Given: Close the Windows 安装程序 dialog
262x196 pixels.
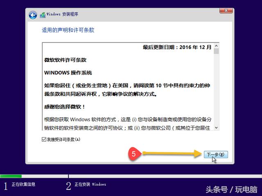Looking at the screenshot, I should point(226,11).
